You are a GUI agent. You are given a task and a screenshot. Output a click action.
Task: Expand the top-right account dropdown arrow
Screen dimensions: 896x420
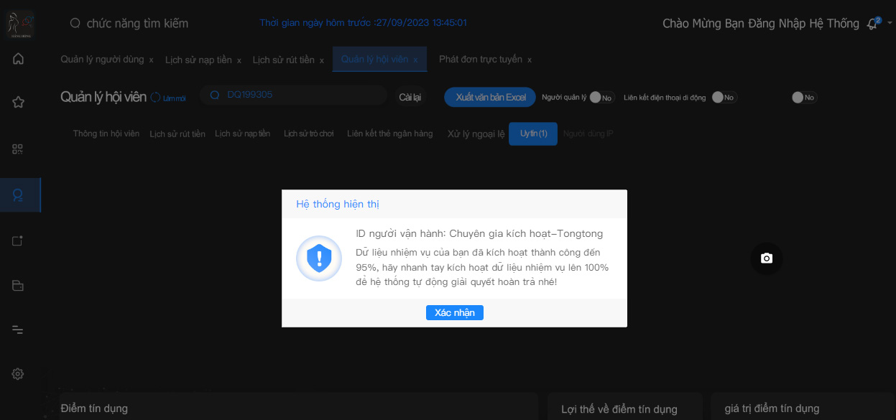890,23
